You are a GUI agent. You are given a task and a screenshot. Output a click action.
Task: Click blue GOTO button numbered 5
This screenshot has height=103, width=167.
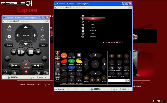(71, 68)
